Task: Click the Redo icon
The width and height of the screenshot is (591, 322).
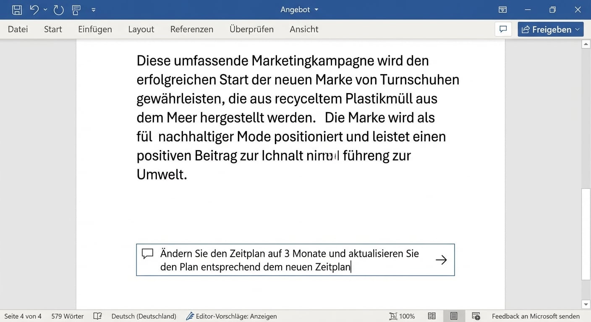Action: coord(58,9)
